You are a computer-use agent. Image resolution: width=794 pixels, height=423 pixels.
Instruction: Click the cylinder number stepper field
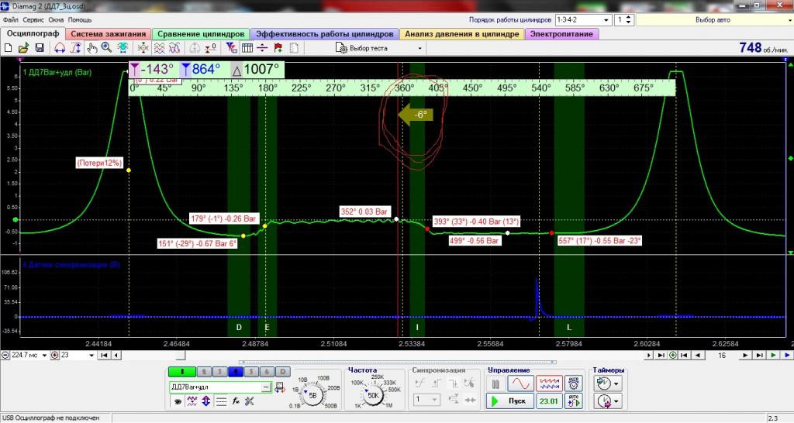[x=624, y=19]
